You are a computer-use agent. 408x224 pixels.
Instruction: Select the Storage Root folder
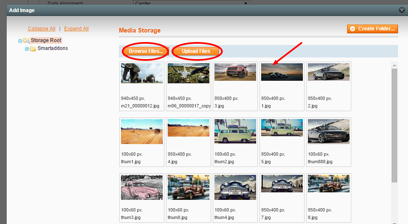tap(46, 40)
